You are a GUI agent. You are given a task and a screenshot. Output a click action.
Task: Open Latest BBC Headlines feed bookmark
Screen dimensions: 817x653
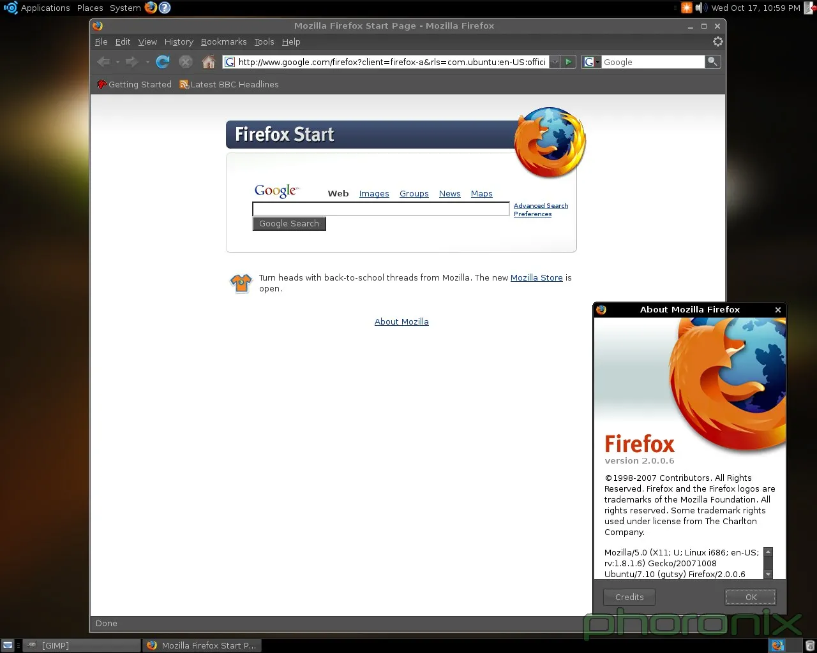click(x=229, y=84)
